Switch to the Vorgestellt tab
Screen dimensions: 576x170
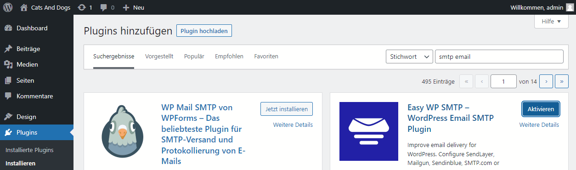[x=159, y=57]
